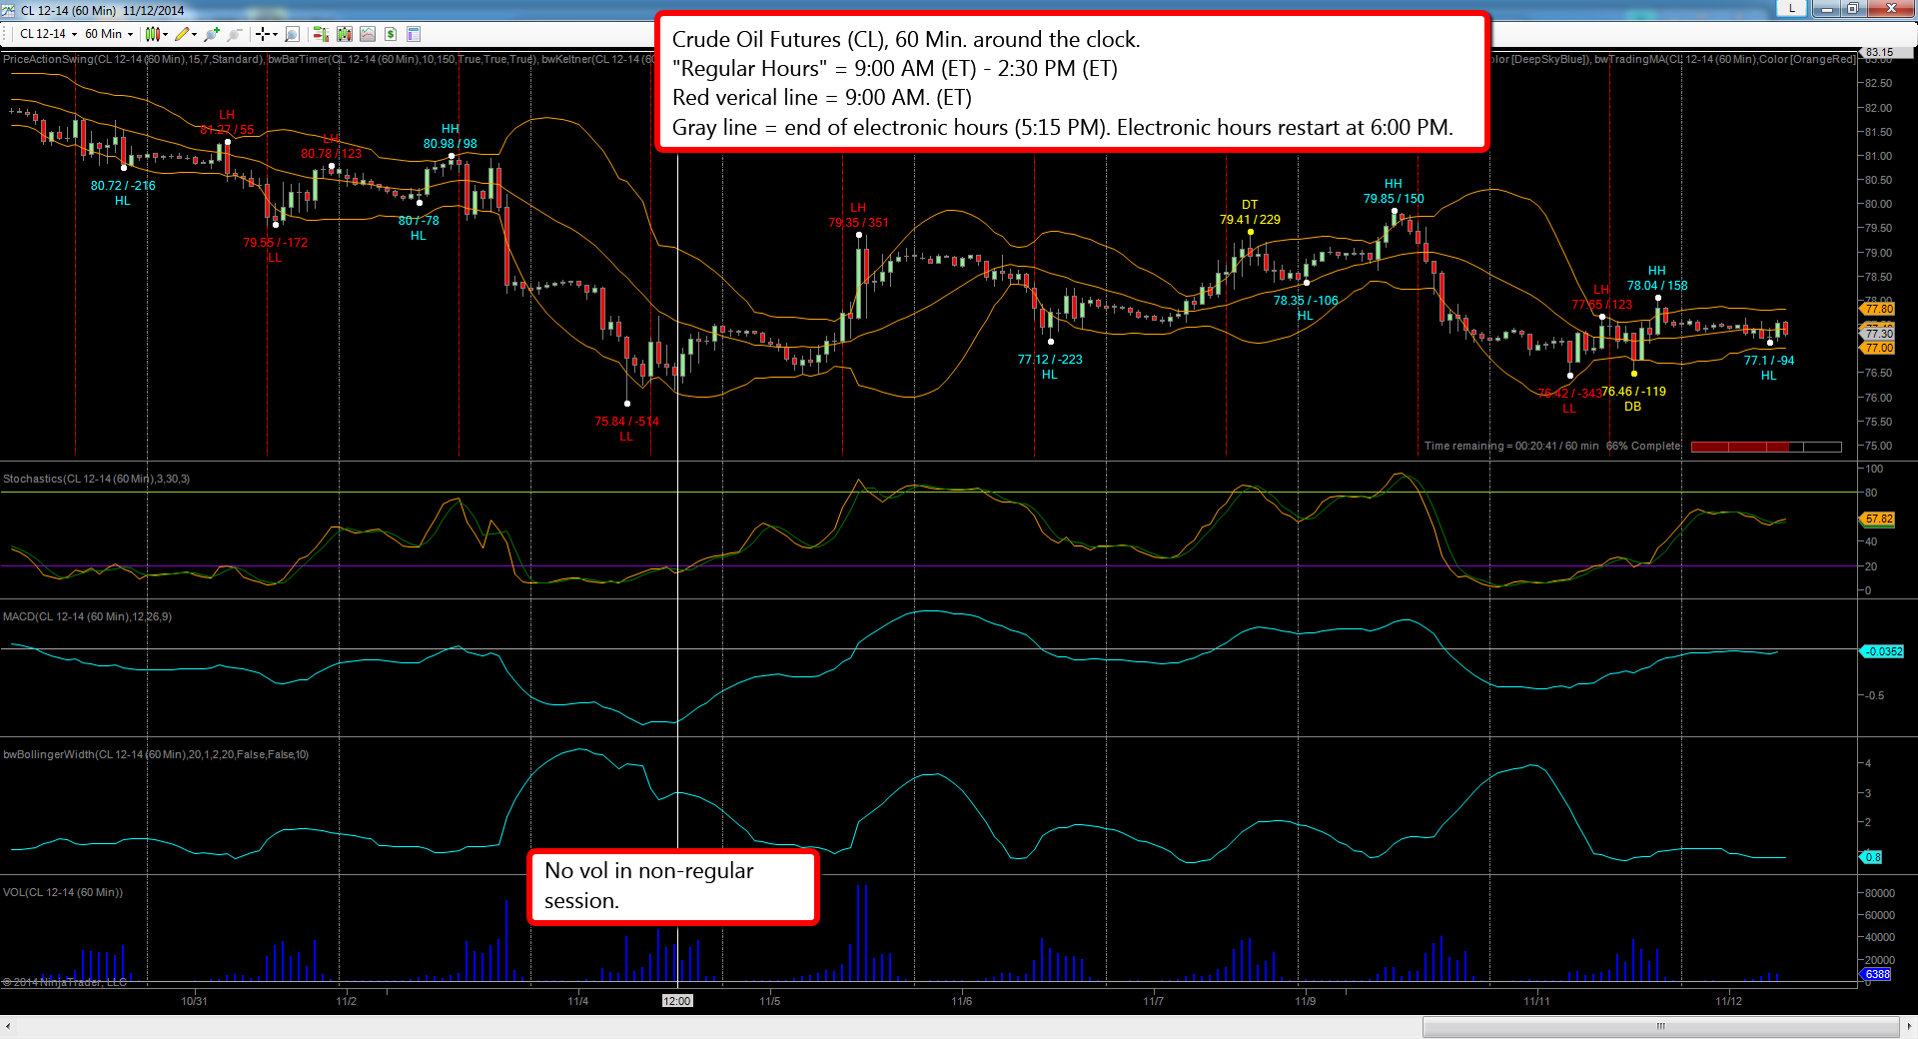Select the bwBarTimer indicator label
The height and width of the screenshot is (1039, 1918).
[x=403, y=59]
